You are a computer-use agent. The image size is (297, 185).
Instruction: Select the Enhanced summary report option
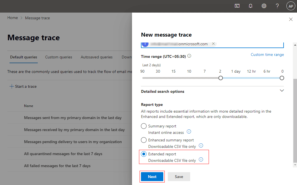coord(144,140)
